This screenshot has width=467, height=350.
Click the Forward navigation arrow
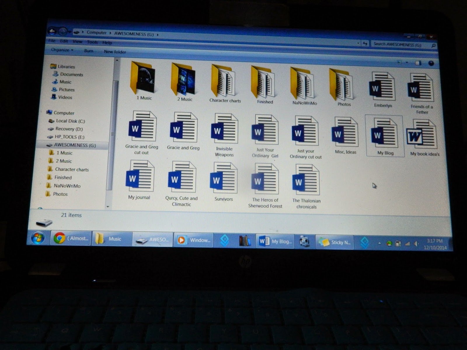tap(62, 31)
